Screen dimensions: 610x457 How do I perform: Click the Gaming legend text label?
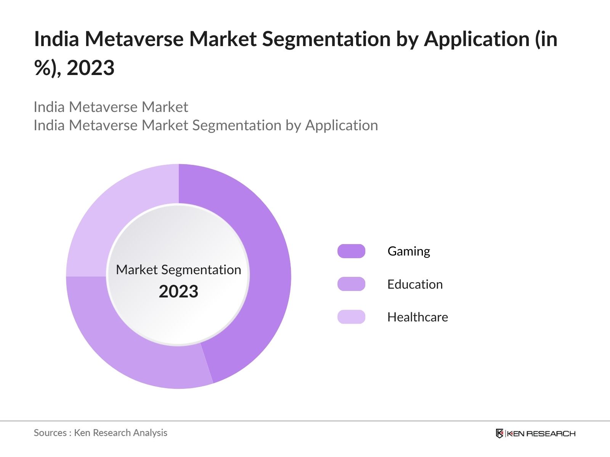[x=408, y=251]
